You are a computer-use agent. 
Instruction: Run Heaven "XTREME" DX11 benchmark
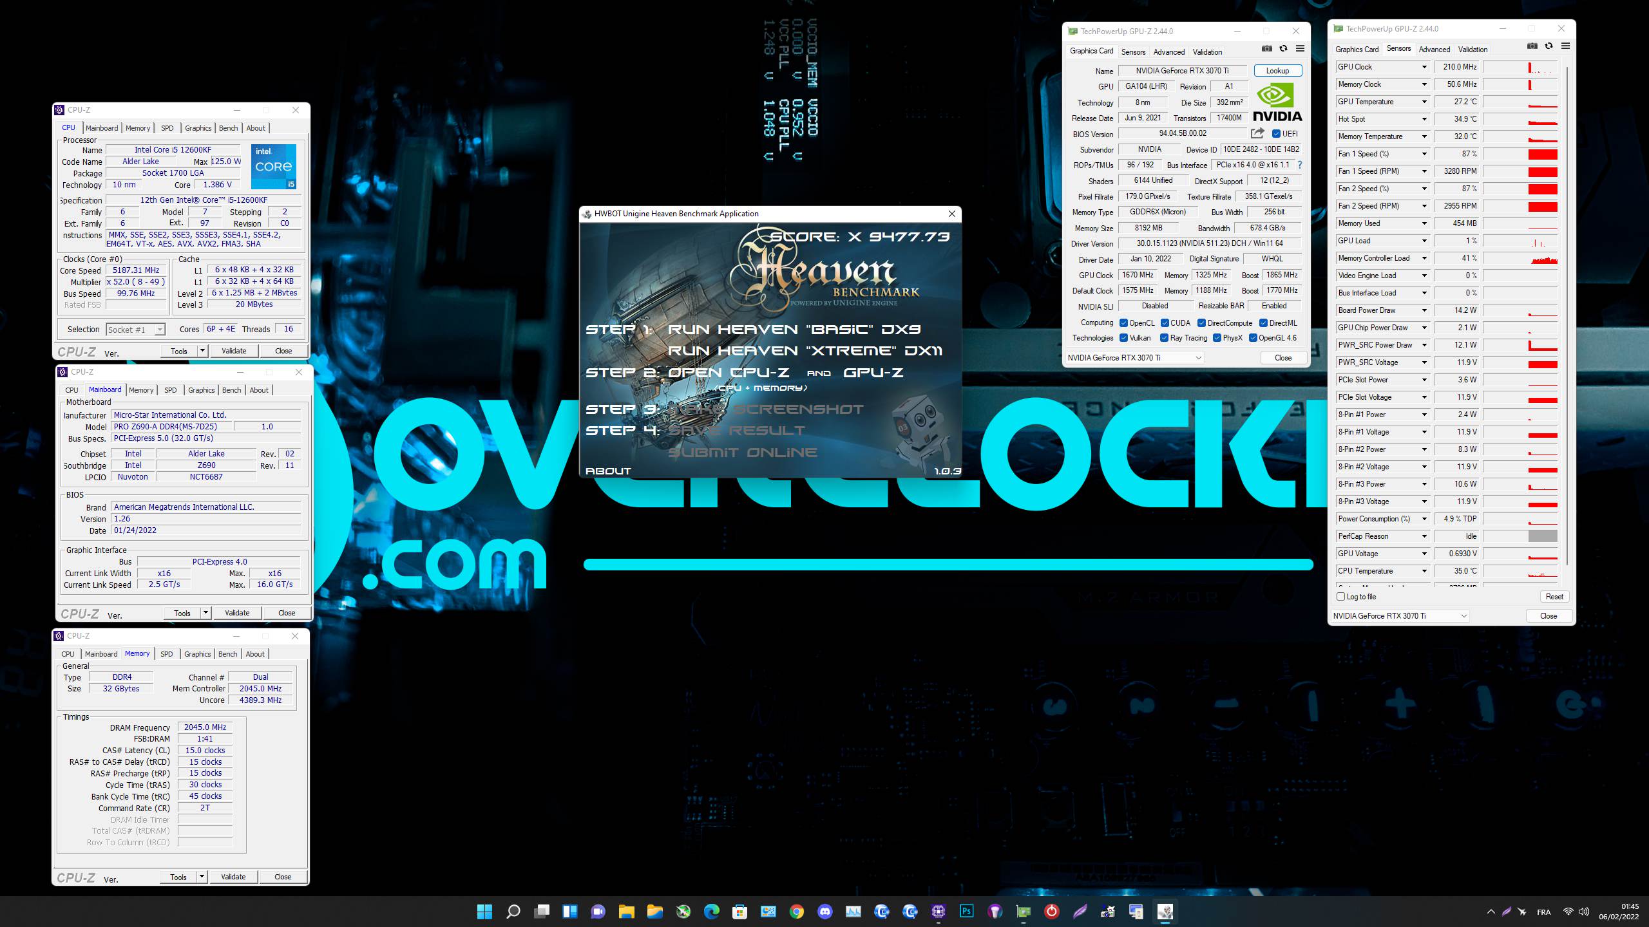[x=805, y=351]
